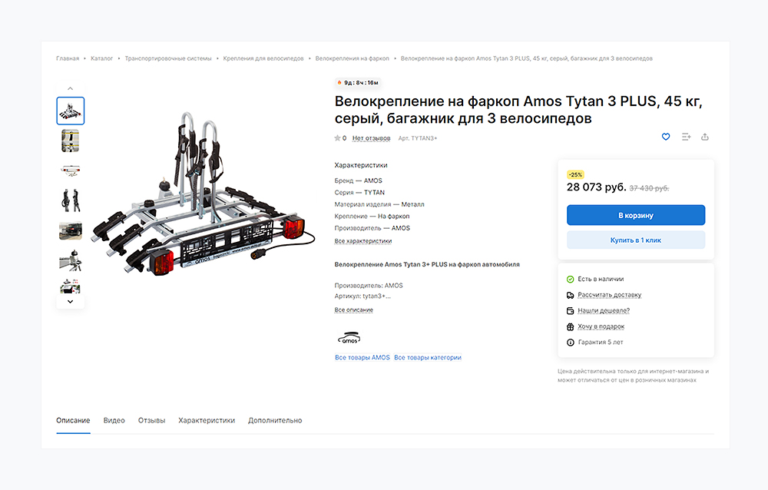The height and width of the screenshot is (490, 768).
Task: Click the Гарантия 5 лет text
Action: pos(601,343)
